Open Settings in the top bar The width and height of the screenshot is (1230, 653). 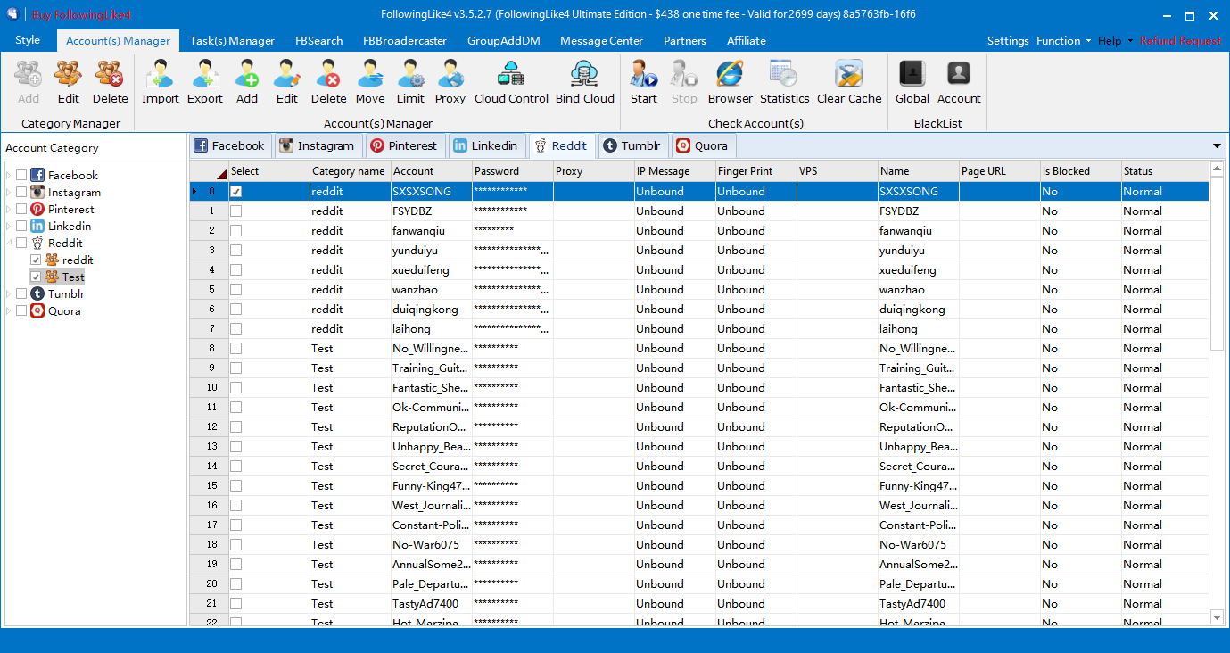1008,41
